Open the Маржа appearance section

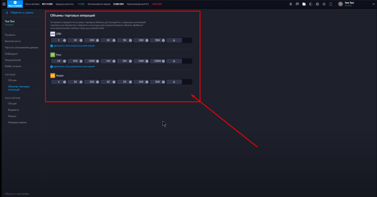click(x=12, y=116)
